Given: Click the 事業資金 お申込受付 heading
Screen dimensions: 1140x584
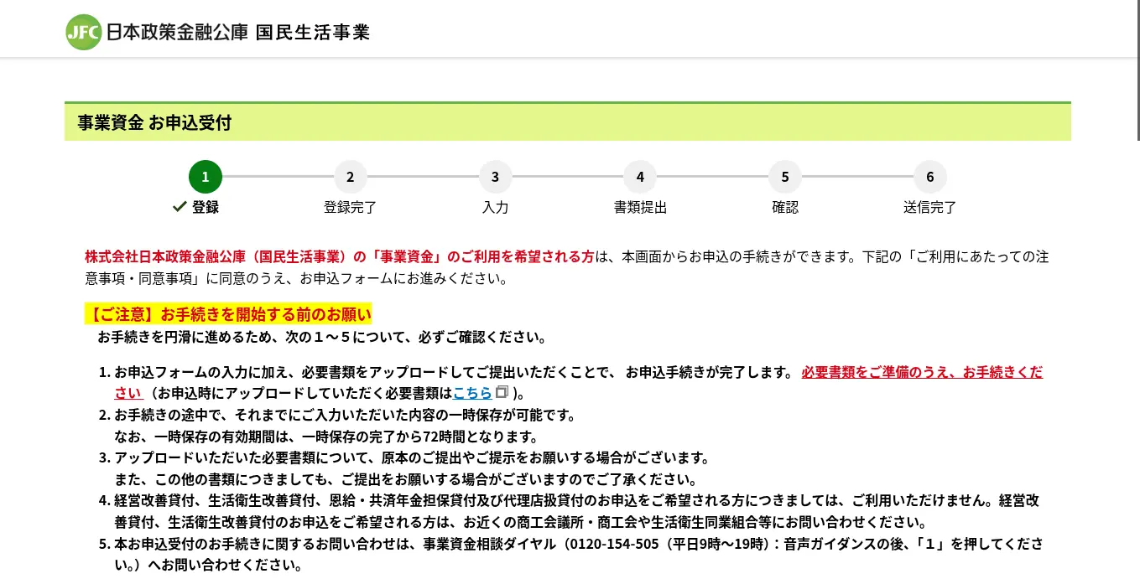Looking at the screenshot, I should tap(154, 123).
